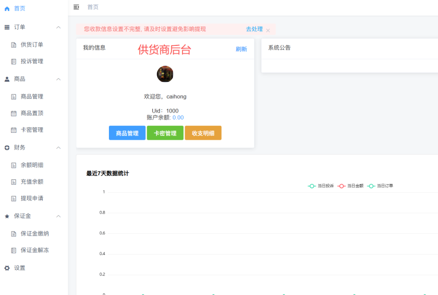Click the 首页 breadcrumb in top bar

pyautogui.click(x=93, y=7)
